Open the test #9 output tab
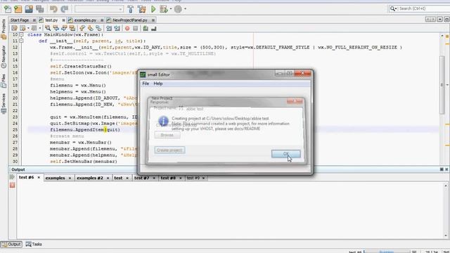Viewport: 450px width, 253px height. (x=193, y=178)
